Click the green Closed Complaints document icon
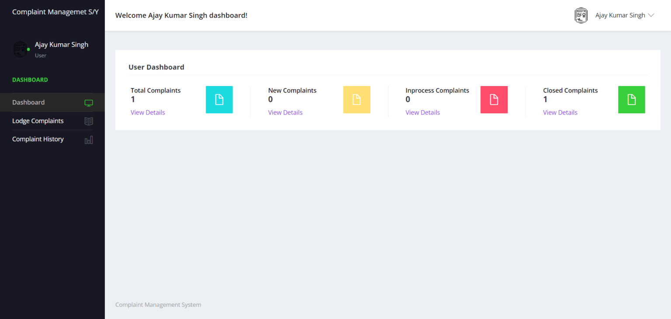This screenshot has width=671, height=319. pyautogui.click(x=631, y=100)
